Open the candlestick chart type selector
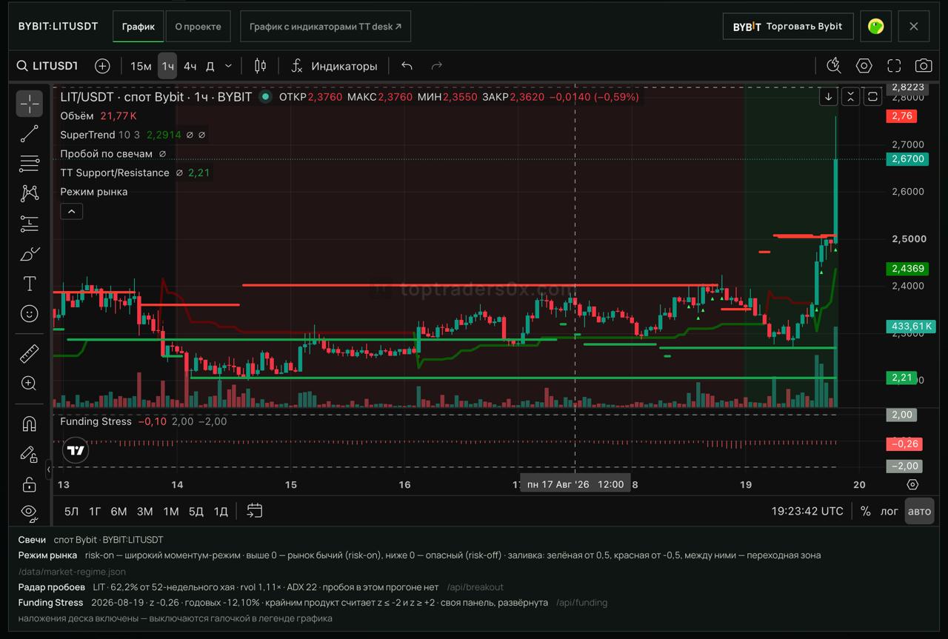Image resolution: width=948 pixels, height=639 pixels. click(x=260, y=66)
